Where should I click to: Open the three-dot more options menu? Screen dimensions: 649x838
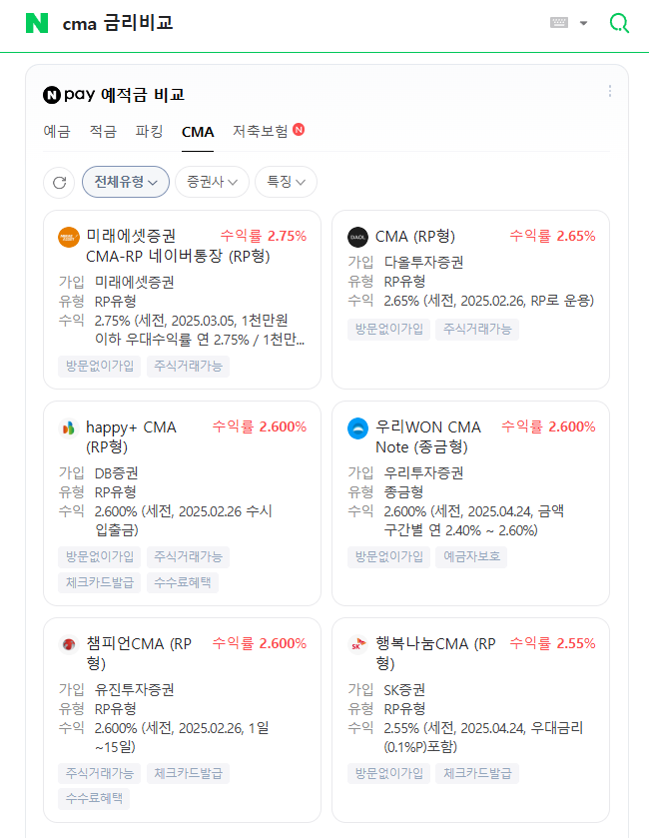point(610,90)
